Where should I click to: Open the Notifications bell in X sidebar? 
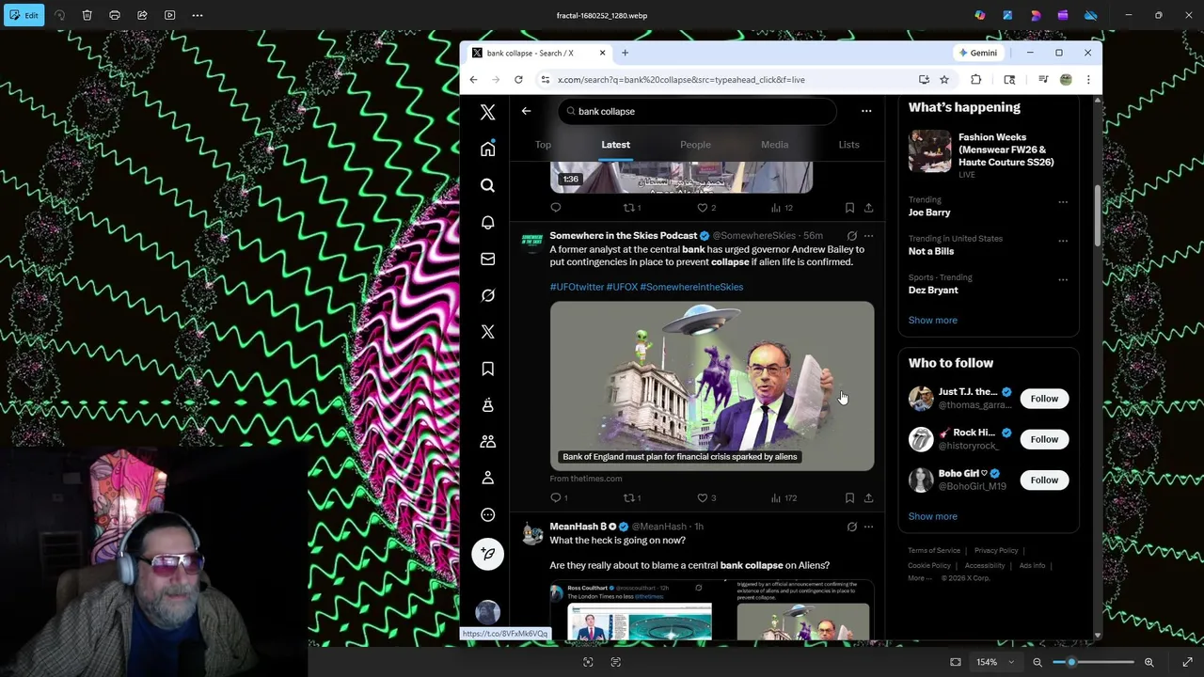coord(487,222)
